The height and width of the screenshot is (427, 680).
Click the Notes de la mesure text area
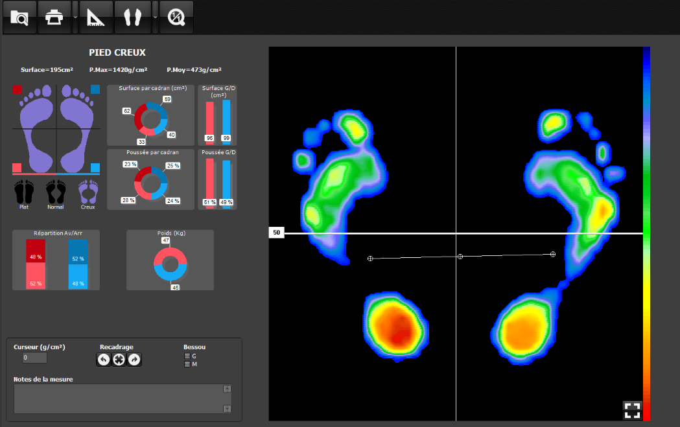118,398
